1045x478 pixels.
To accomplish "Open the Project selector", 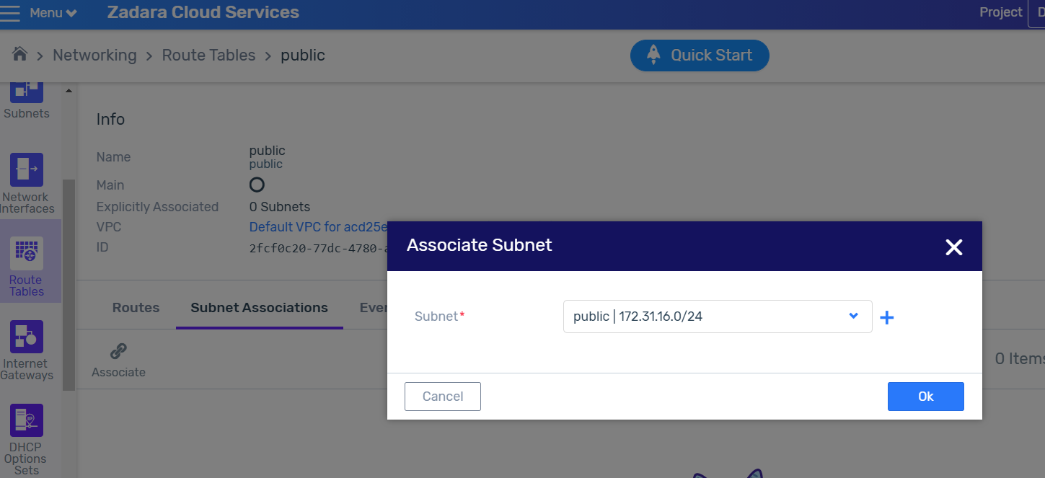I will (x=1000, y=12).
